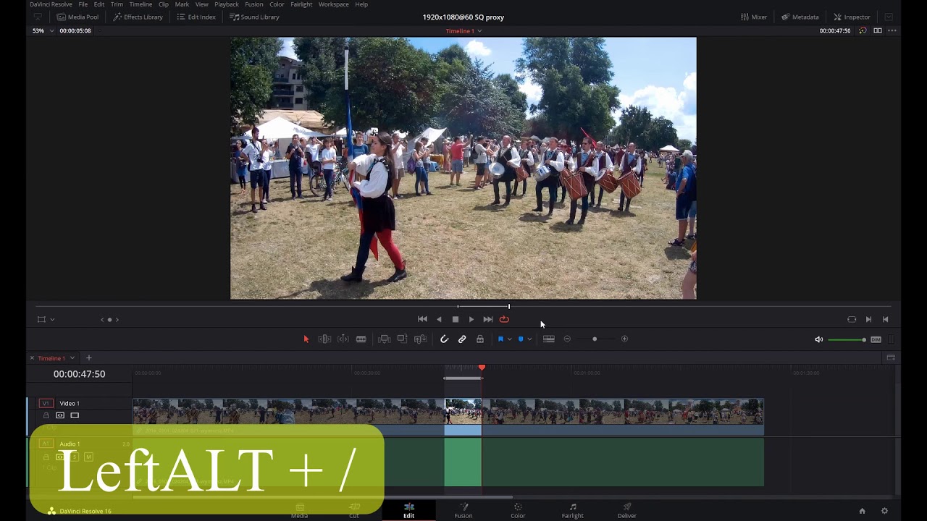The height and width of the screenshot is (521, 927).
Task: Toggle linked selection chain
Action: coord(462,339)
